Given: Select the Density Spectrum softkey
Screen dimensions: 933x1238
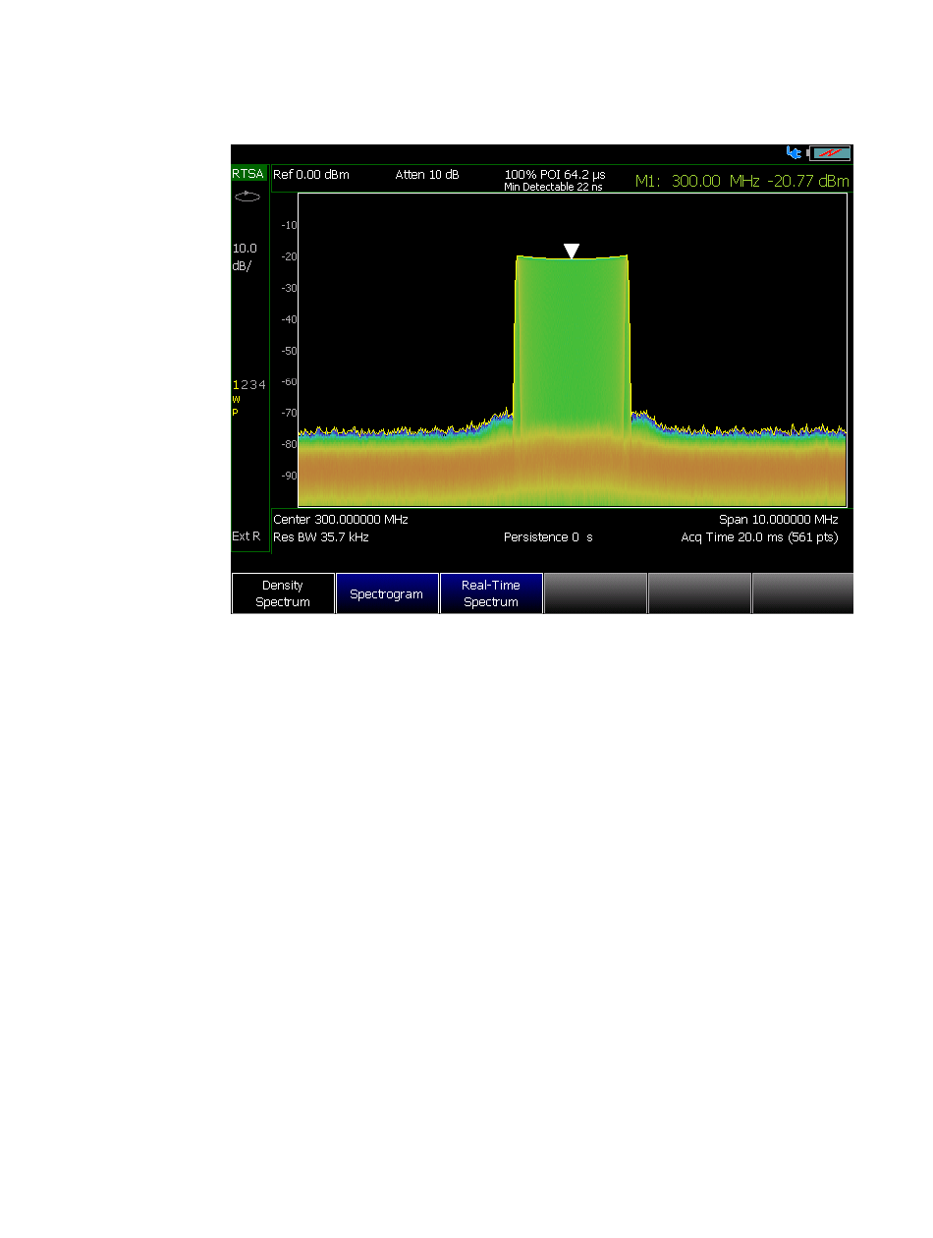Looking at the screenshot, I should (283, 593).
